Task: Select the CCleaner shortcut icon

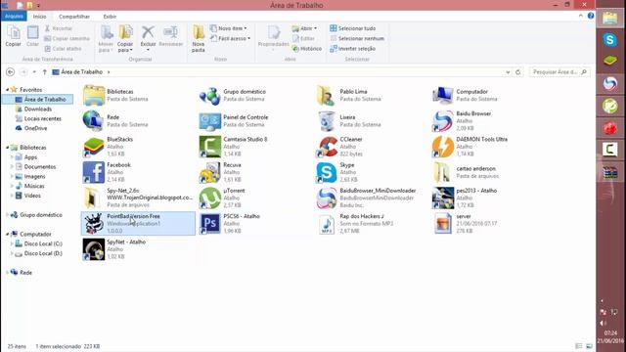Action: click(x=327, y=147)
